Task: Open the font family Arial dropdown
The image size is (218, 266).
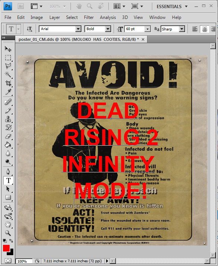Action: click(78, 29)
